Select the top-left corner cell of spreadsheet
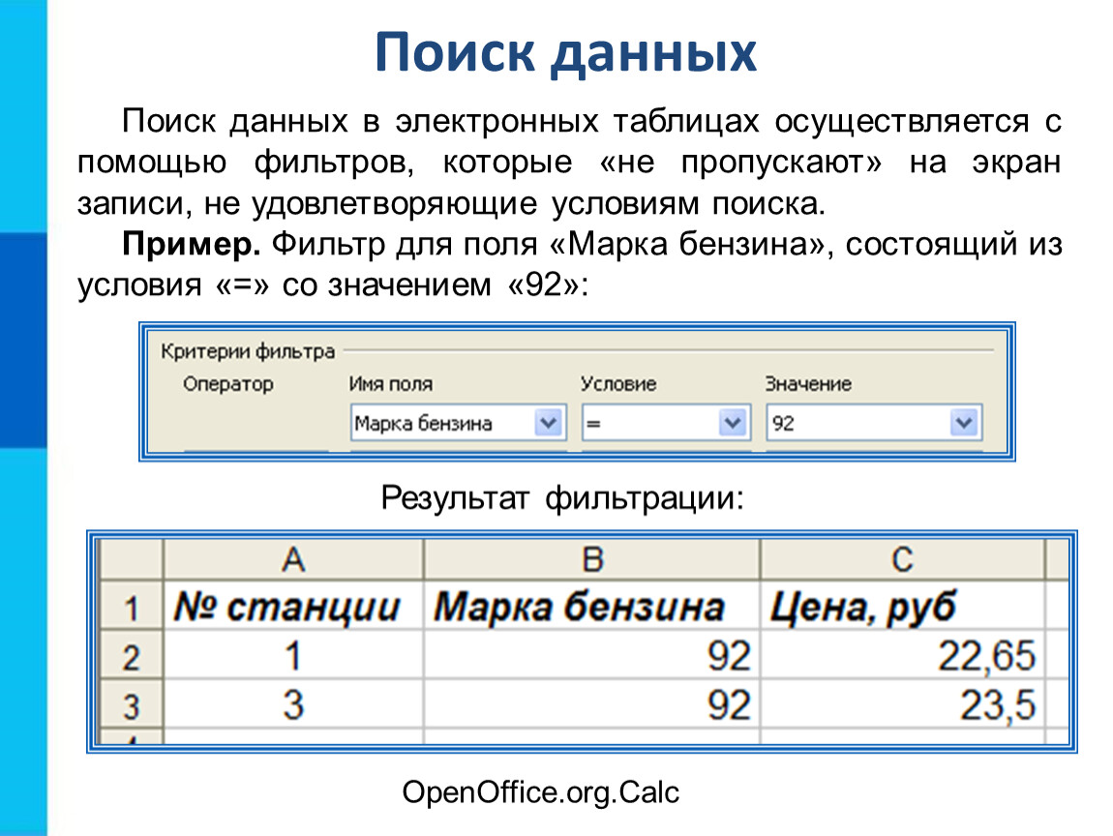Viewport: 1113px width, 836px height. 132,560
